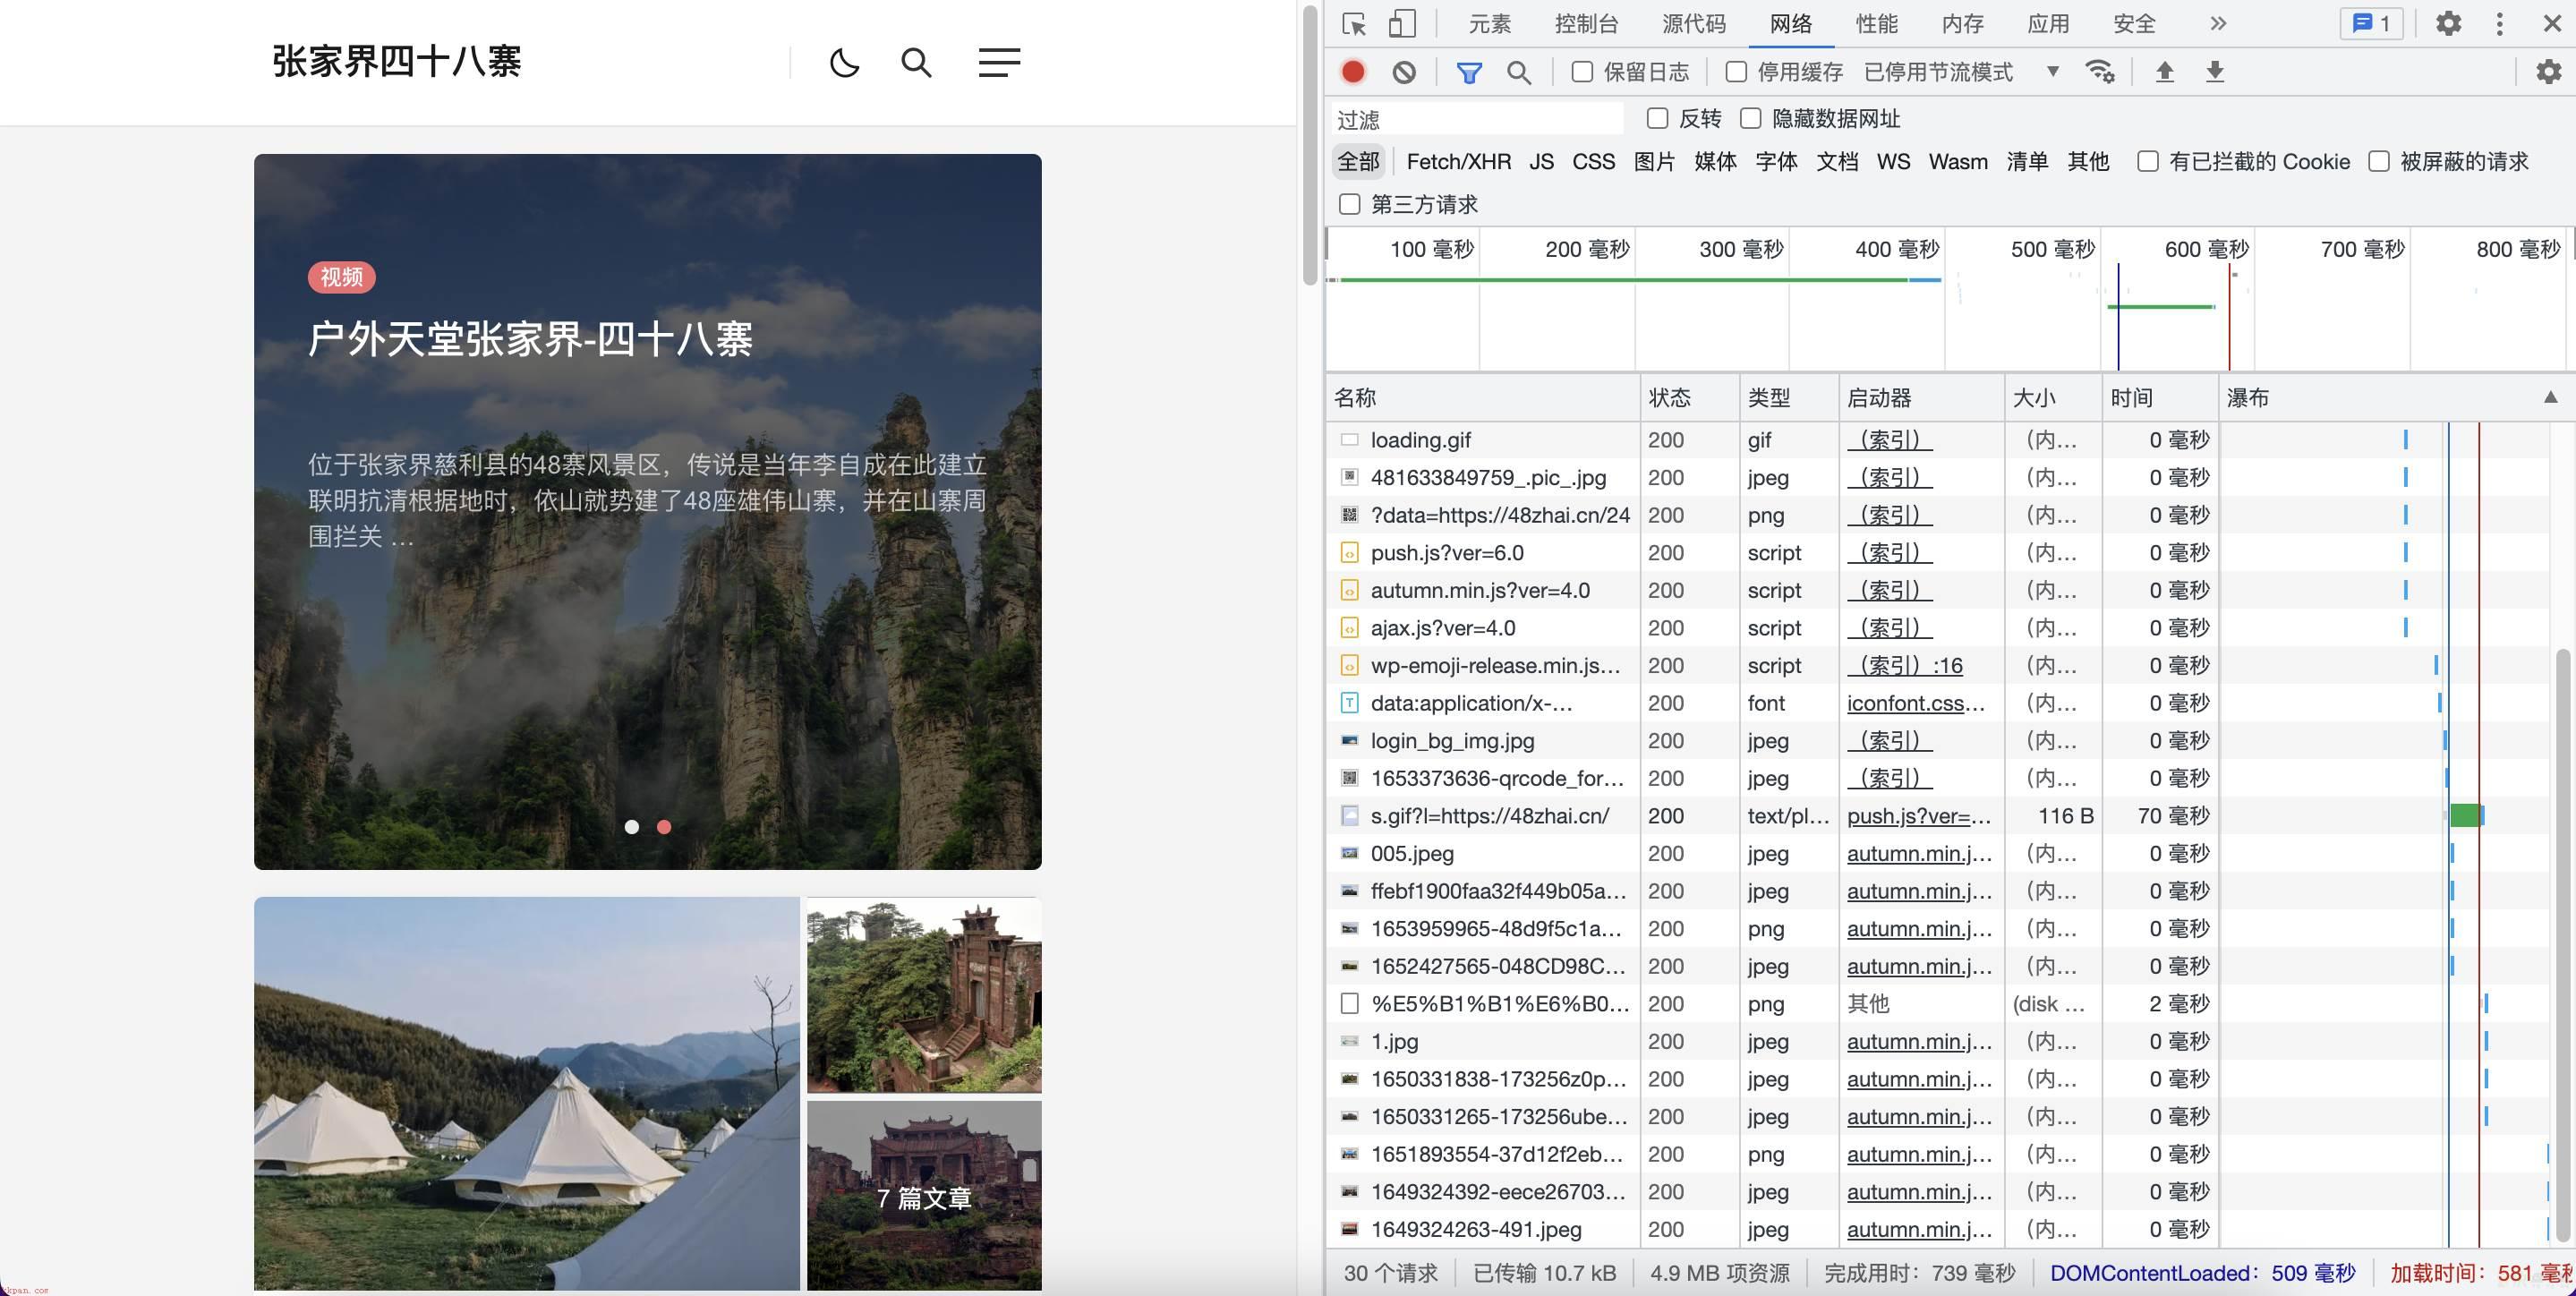Open the camping tents thumbnail image
Screen dimensions: 2576x1296
point(527,1093)
